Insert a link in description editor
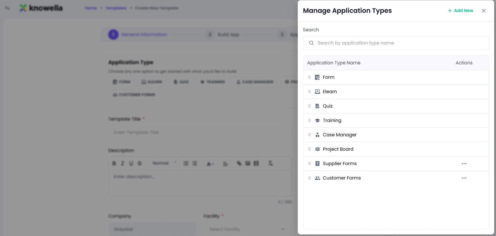This screenshot has height=236, width=496. click(239, 164)
